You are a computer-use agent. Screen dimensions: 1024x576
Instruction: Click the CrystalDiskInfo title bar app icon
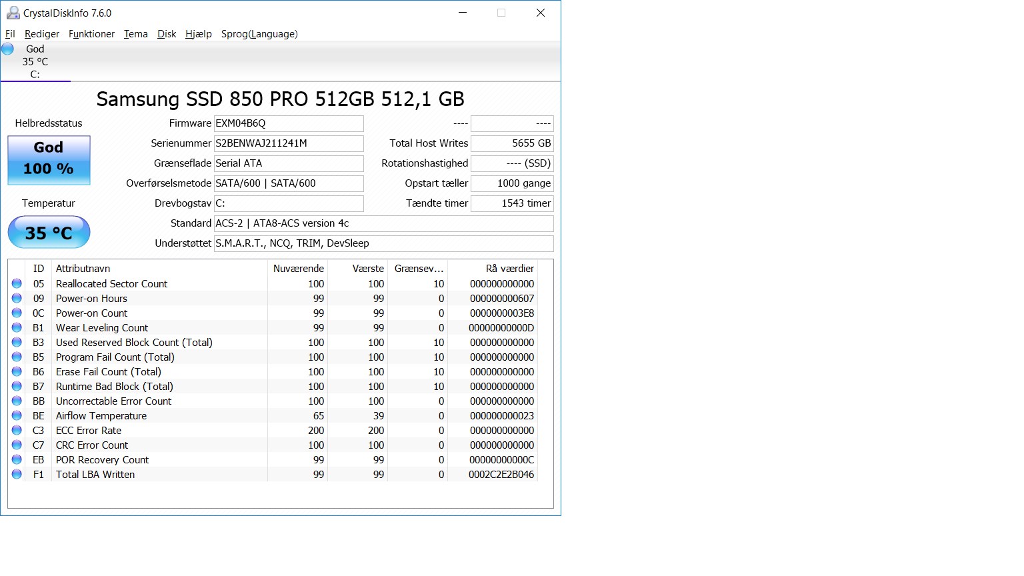[13, 13]
